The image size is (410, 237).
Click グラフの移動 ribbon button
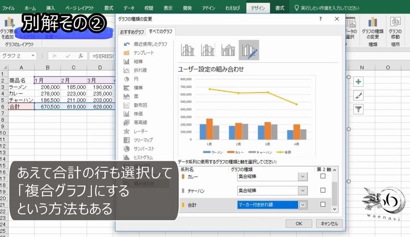(x=395, y=29)
